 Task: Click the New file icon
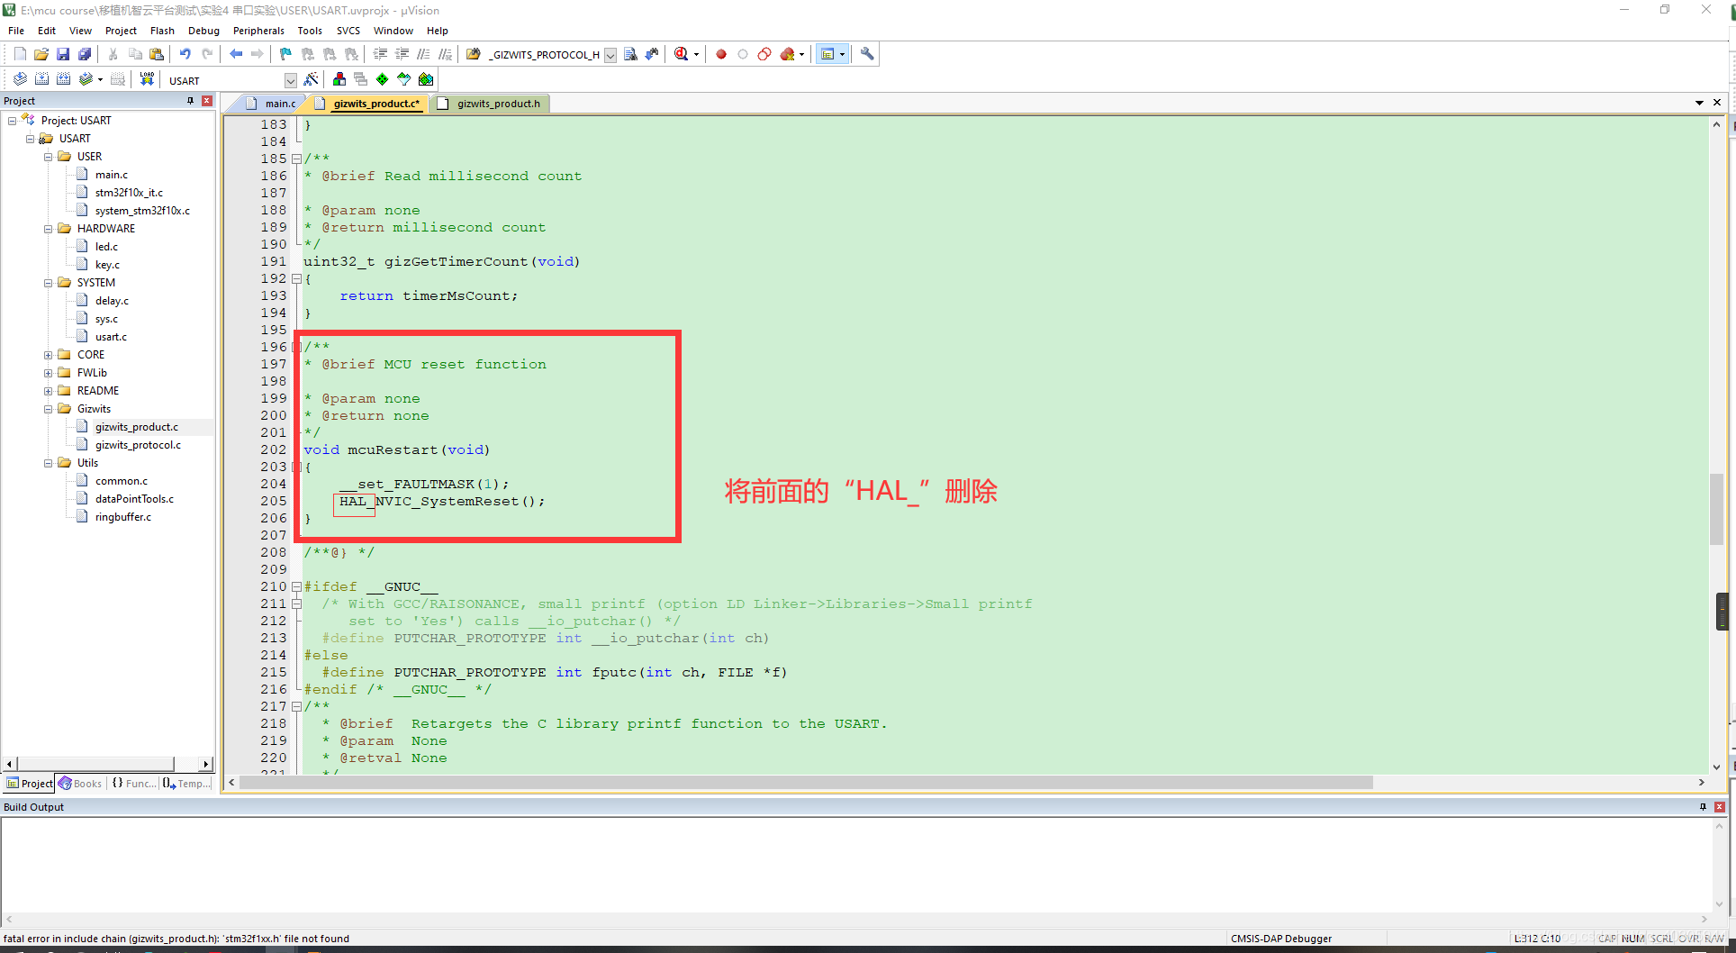click(x=20, y=54)
